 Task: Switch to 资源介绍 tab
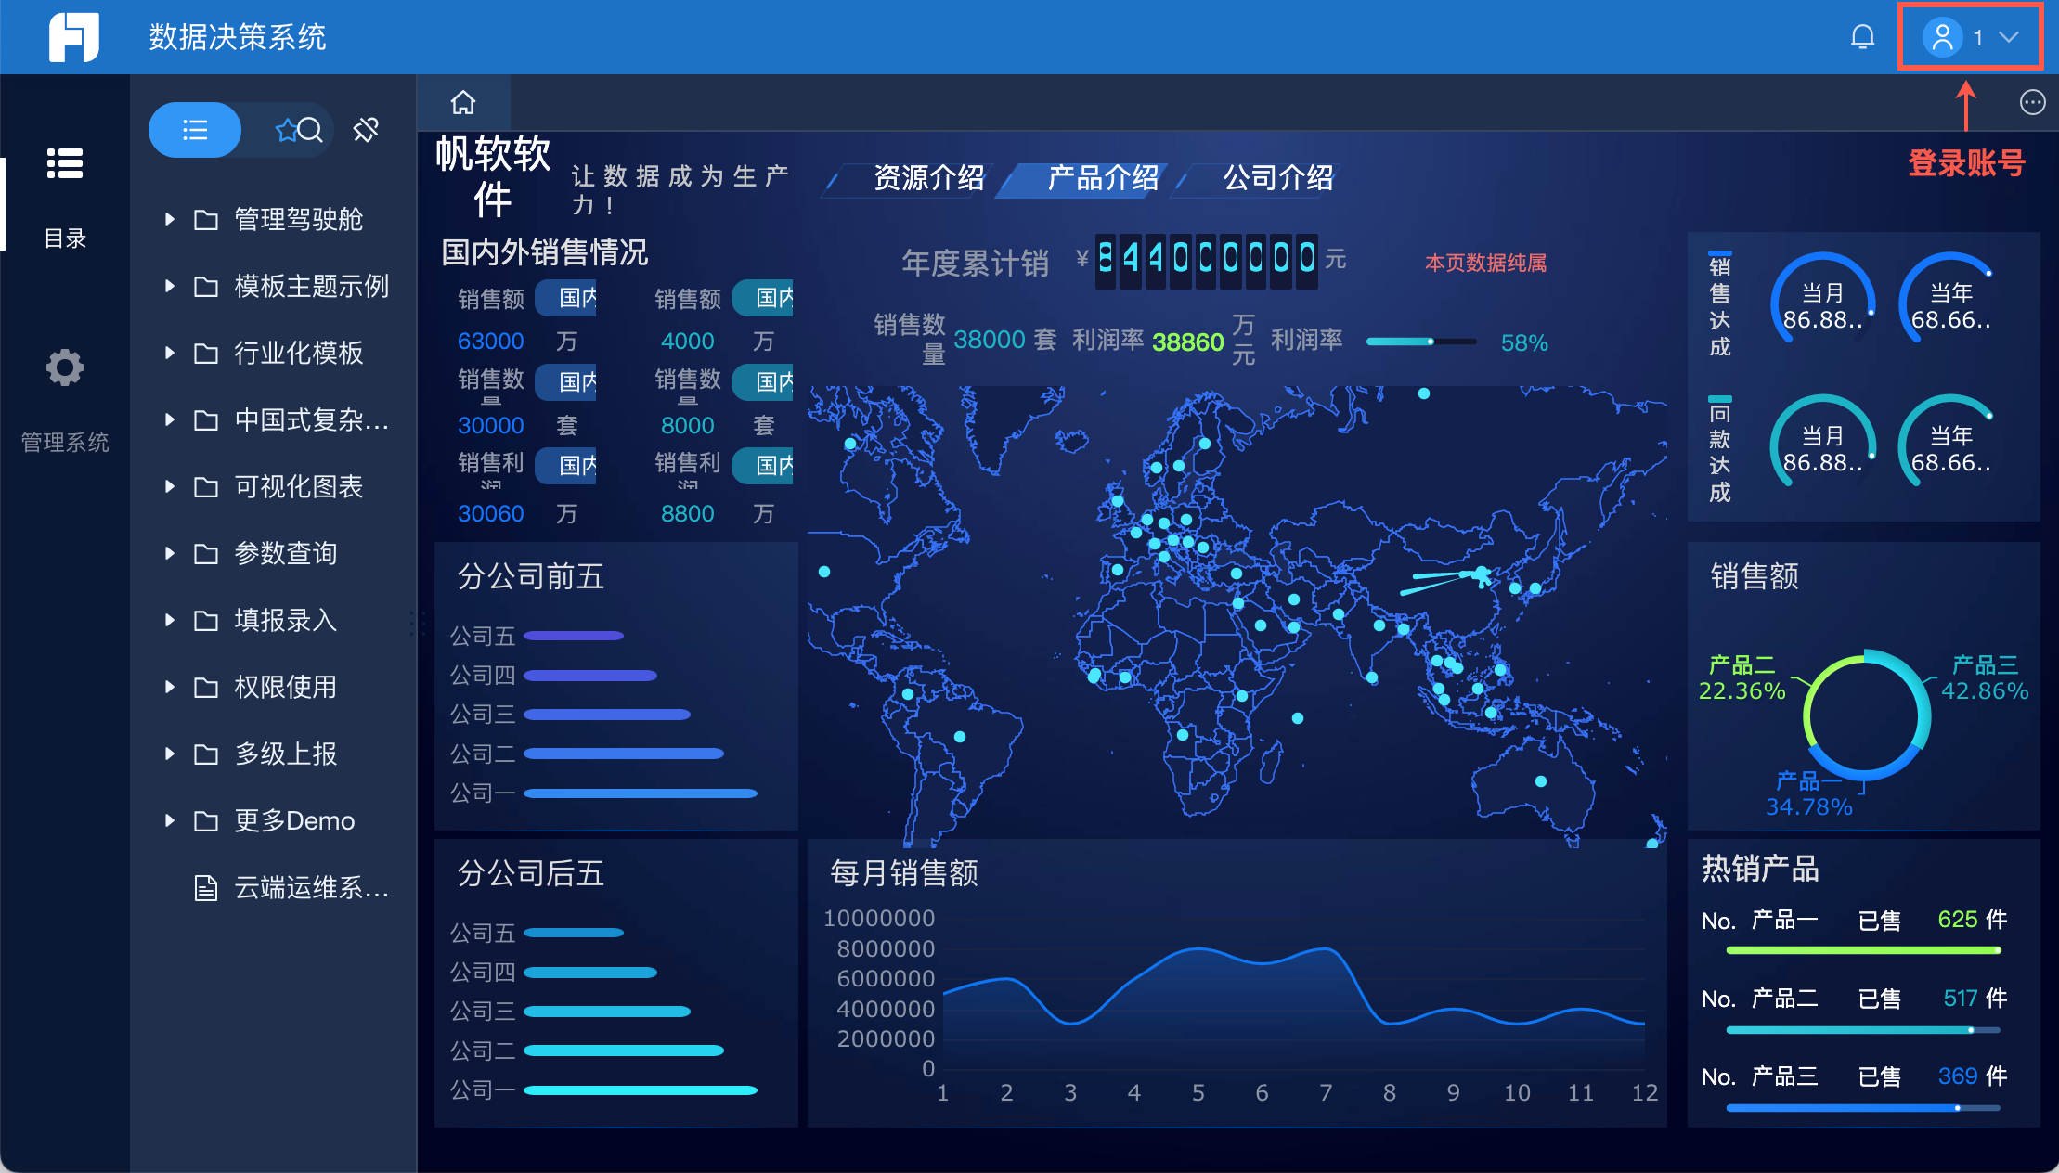pyautogui.click(x=928, y=178)
